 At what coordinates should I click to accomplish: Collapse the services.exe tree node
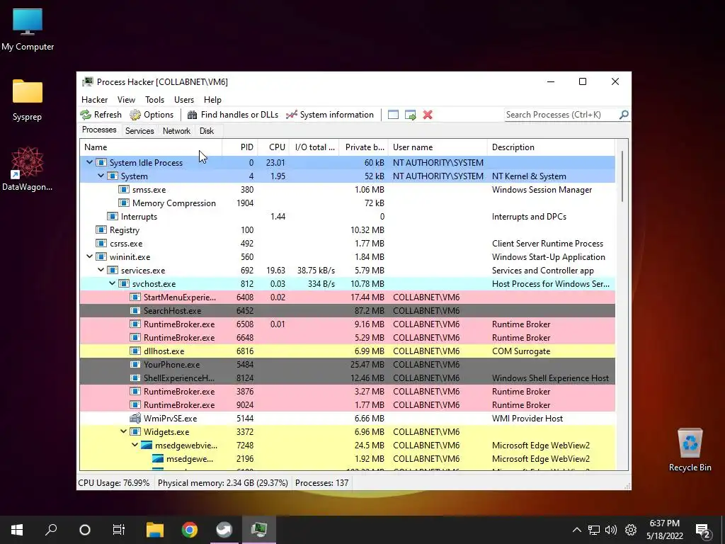[101, 270]
